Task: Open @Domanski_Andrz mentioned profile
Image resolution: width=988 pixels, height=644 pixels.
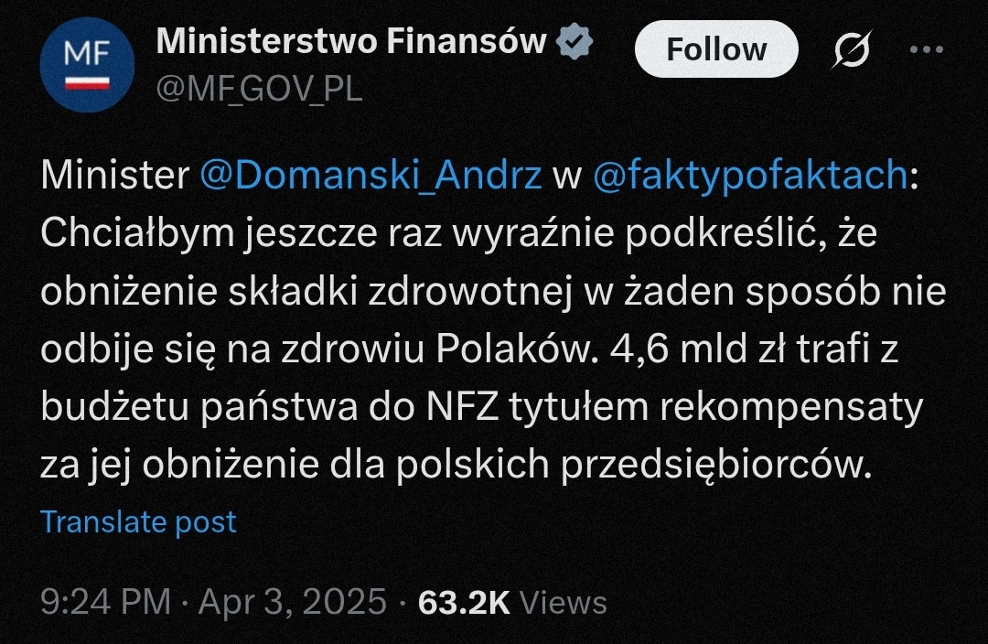Action: (x=371, y=175)
